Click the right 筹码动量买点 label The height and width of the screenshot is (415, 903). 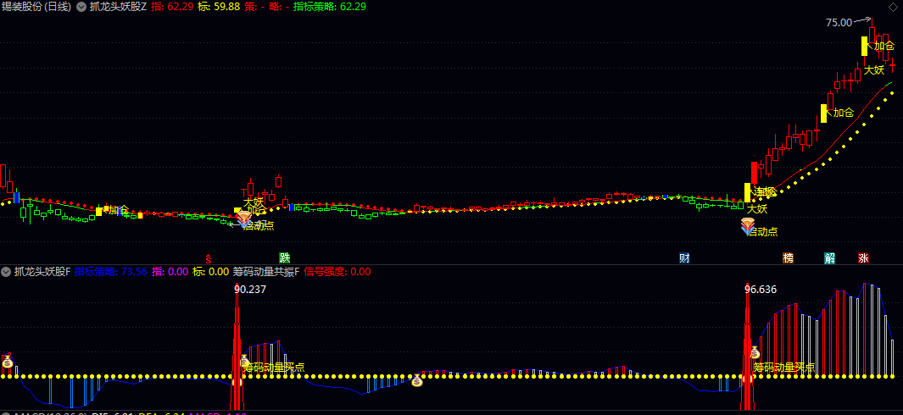(784, 368)
